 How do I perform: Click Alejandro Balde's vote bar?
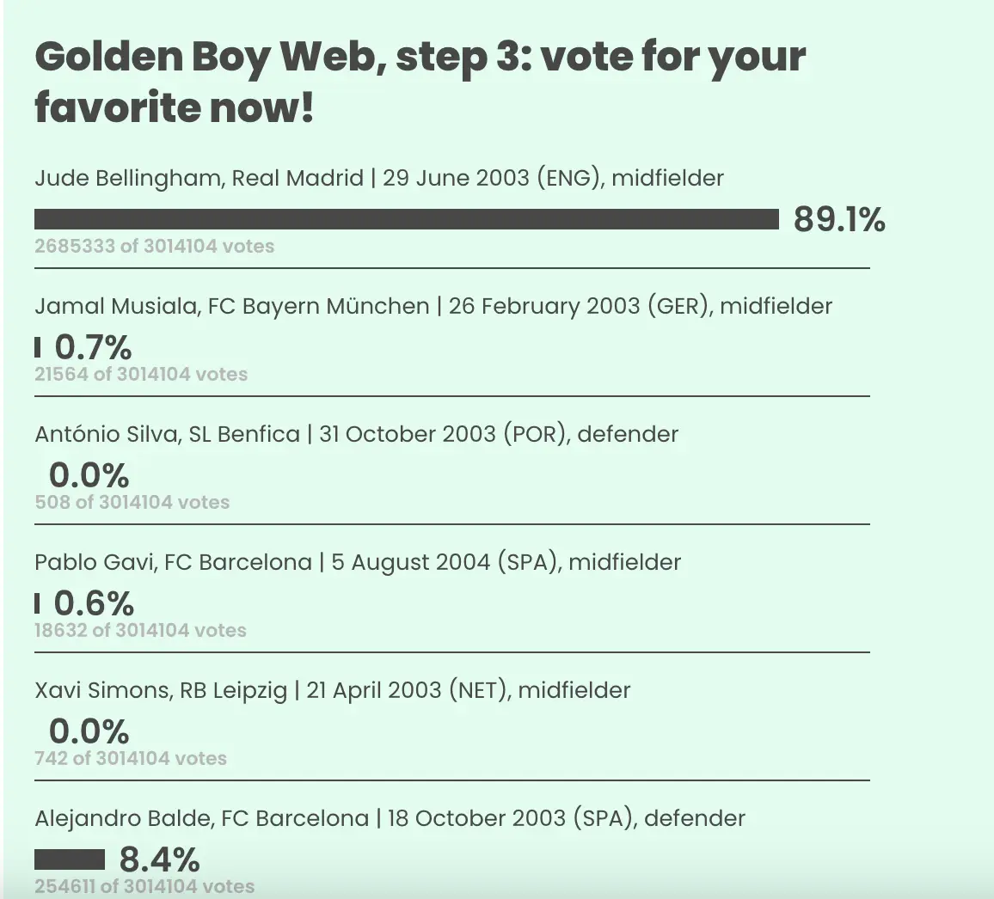pyautogui.click(x=70, y=859)
